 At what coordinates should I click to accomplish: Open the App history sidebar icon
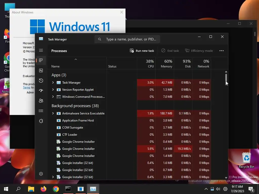pyautogui.click(x=41, y=81)
